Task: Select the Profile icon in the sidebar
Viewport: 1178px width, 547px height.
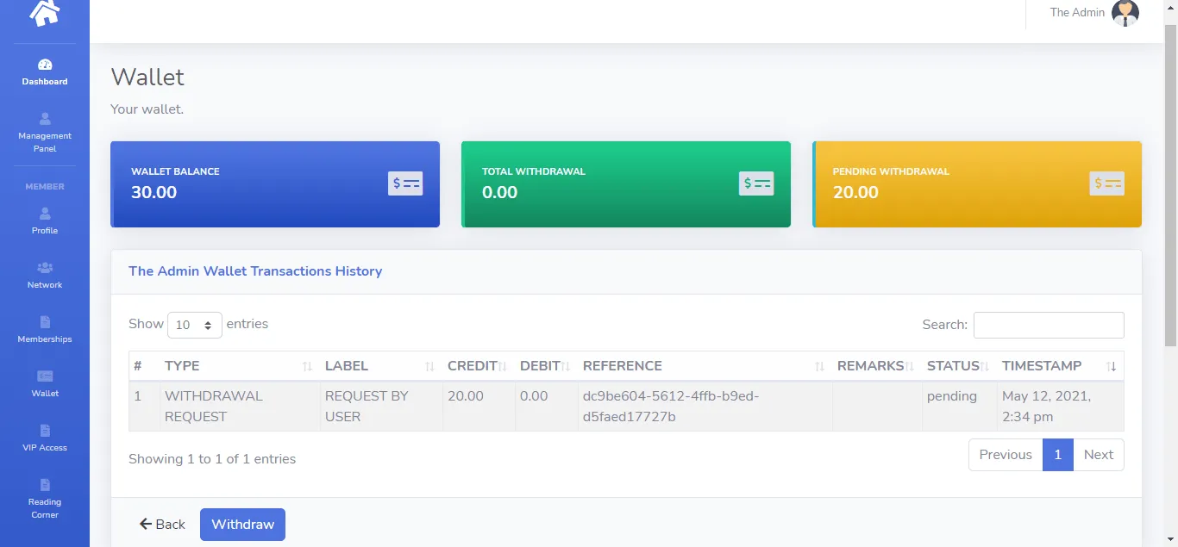Action: (44, 214)
